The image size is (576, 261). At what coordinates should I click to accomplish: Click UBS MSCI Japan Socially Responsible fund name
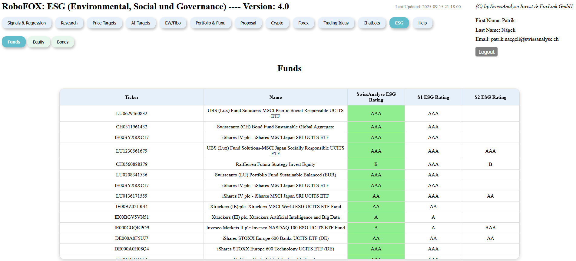(x=276, y=151)
